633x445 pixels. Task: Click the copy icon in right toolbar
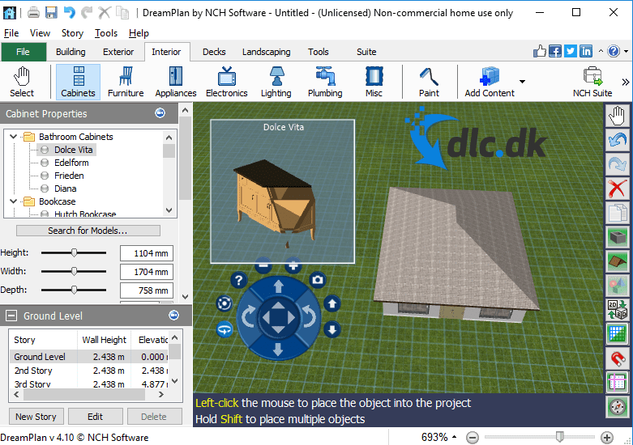point(618,213)
